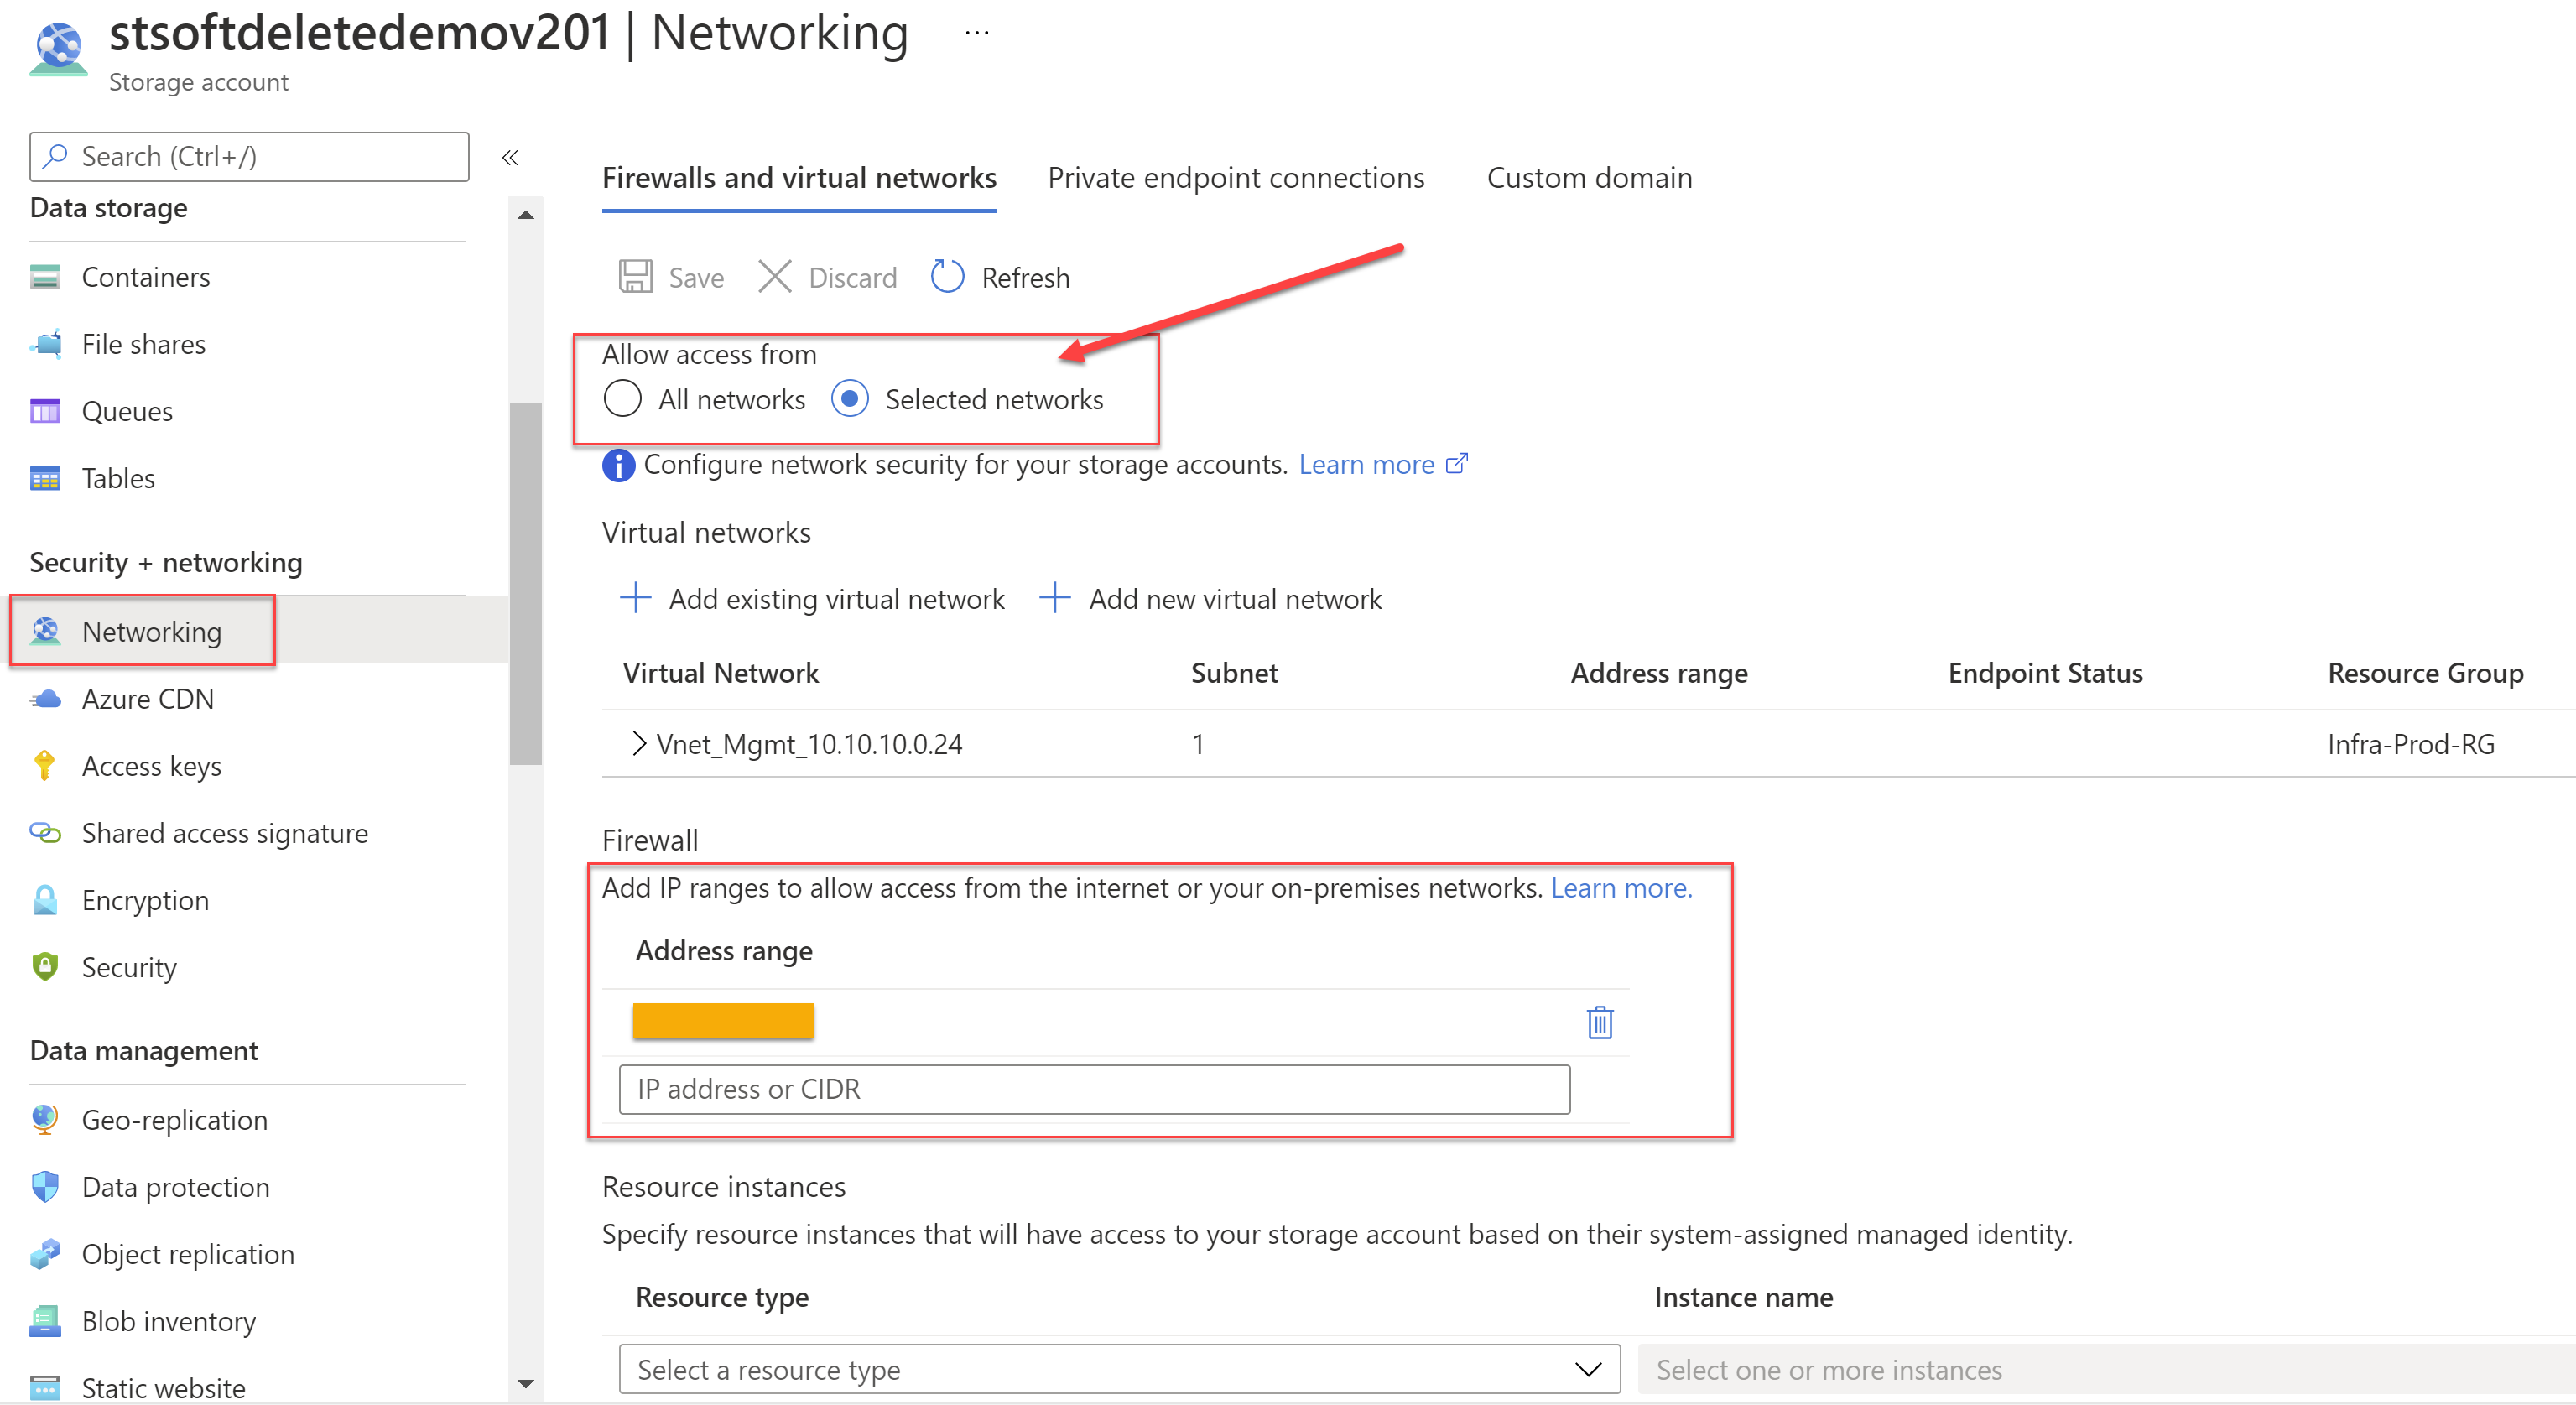The width and height of the screenshot is (2576, 1405).
Task: Click the Virtual Network column header
Action: click(x=720, y=673)
